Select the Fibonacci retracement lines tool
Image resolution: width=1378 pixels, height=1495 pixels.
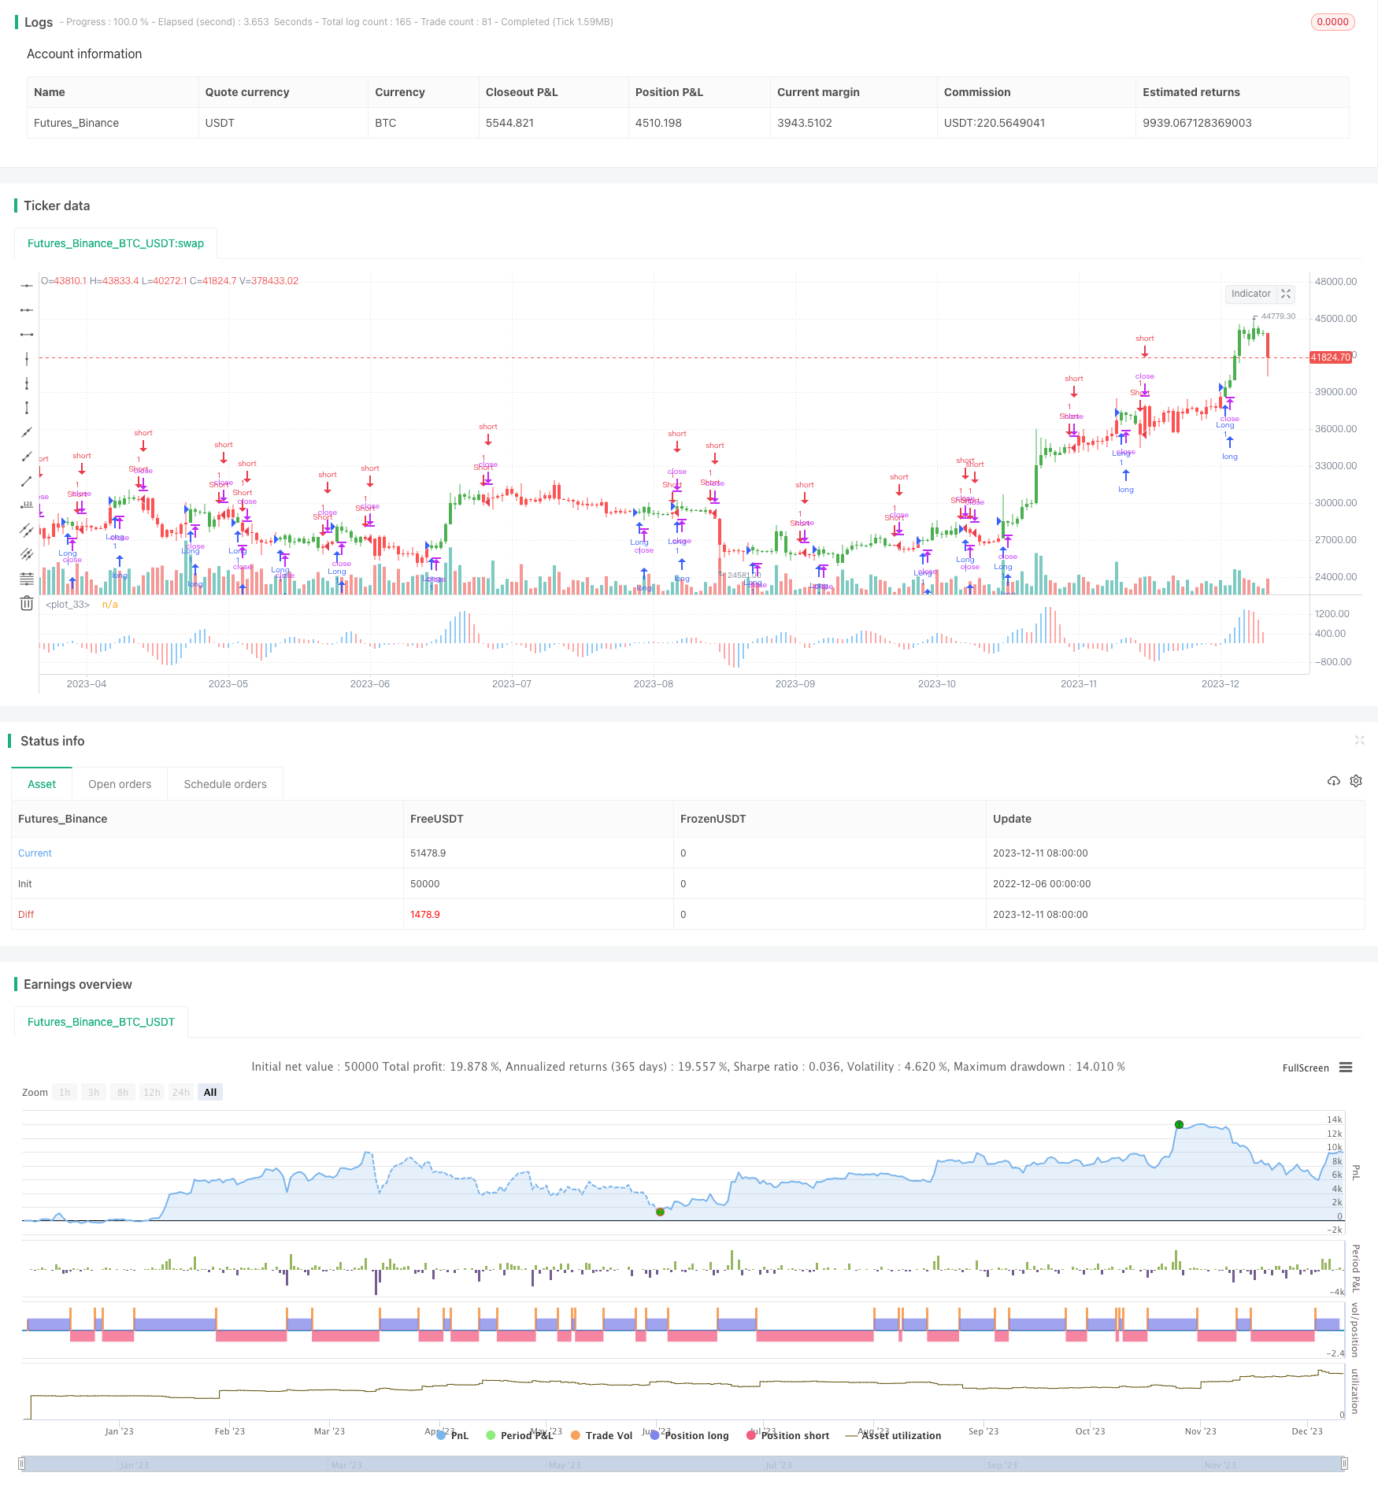tap(27, 579)
